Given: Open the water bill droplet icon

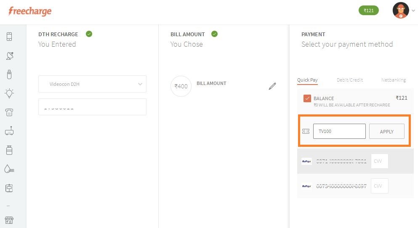Looking at the screenshot, I should [x=9, y=169].
